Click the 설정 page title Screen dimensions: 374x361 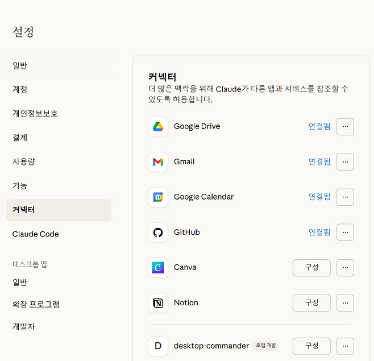pos(23,32)
